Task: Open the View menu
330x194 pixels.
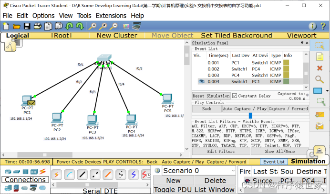Action: [x=66, y=16]
